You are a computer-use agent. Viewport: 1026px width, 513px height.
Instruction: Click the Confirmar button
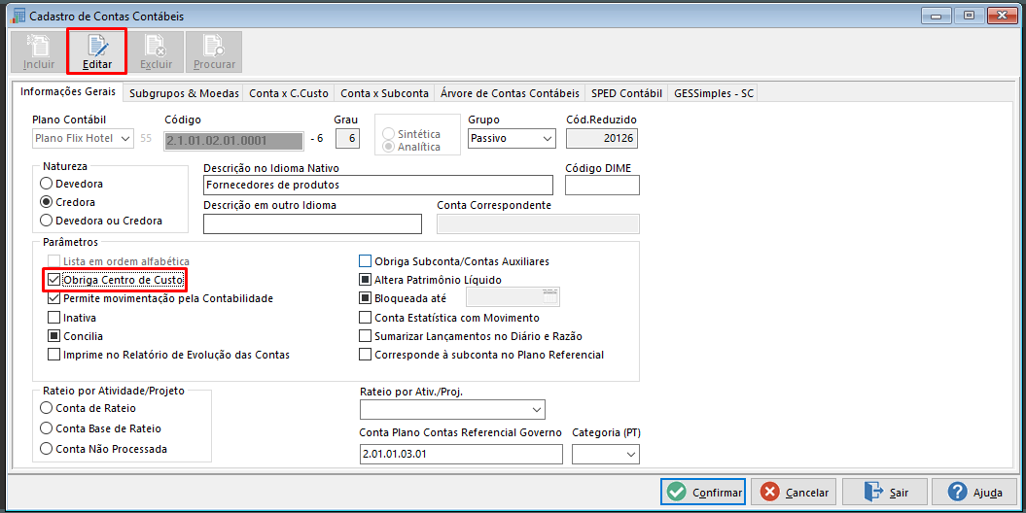tap(703, 492)
